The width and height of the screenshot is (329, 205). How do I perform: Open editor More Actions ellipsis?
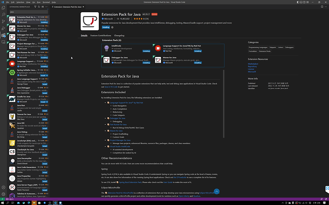point(326,7)
